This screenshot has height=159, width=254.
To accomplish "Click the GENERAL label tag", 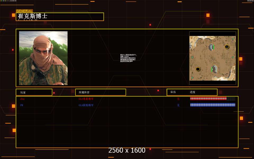I will [24, 11].
